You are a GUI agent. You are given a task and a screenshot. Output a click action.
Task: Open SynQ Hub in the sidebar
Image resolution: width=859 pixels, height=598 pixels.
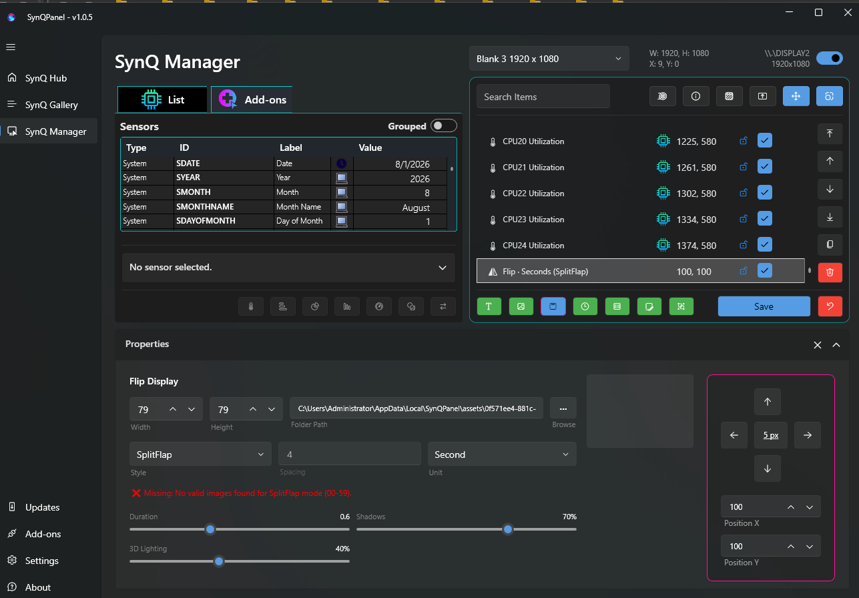(x=48, y=78)
